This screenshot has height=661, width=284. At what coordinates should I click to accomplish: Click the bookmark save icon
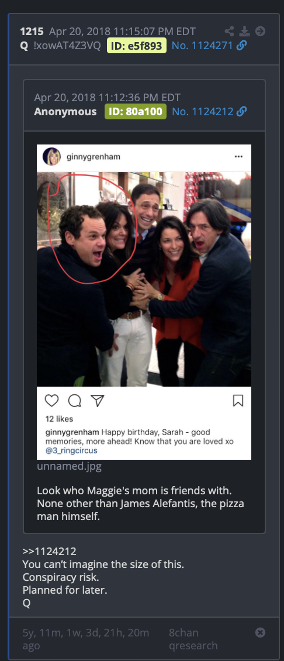click(238, 400)
